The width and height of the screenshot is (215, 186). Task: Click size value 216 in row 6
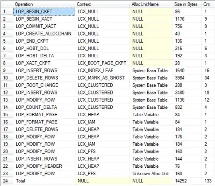(178, 48)
